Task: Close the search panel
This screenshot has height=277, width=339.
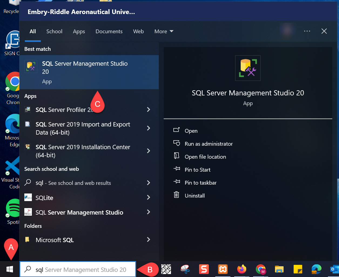Action: (x=324, y=31)
